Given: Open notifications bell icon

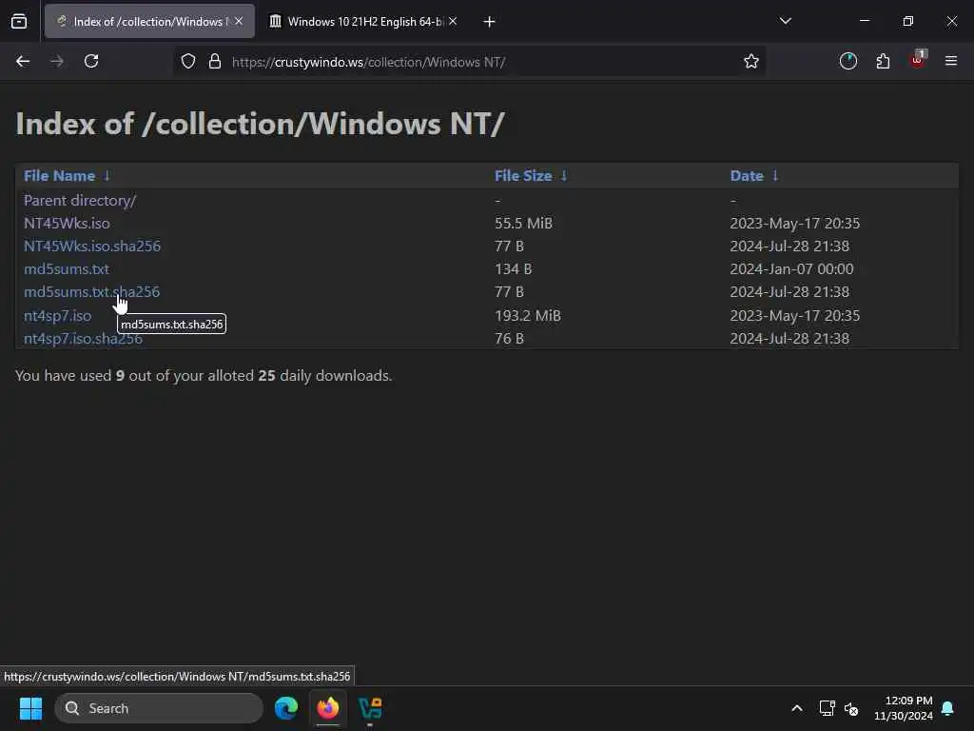Looking at the screenshot, I should (947, 708).
